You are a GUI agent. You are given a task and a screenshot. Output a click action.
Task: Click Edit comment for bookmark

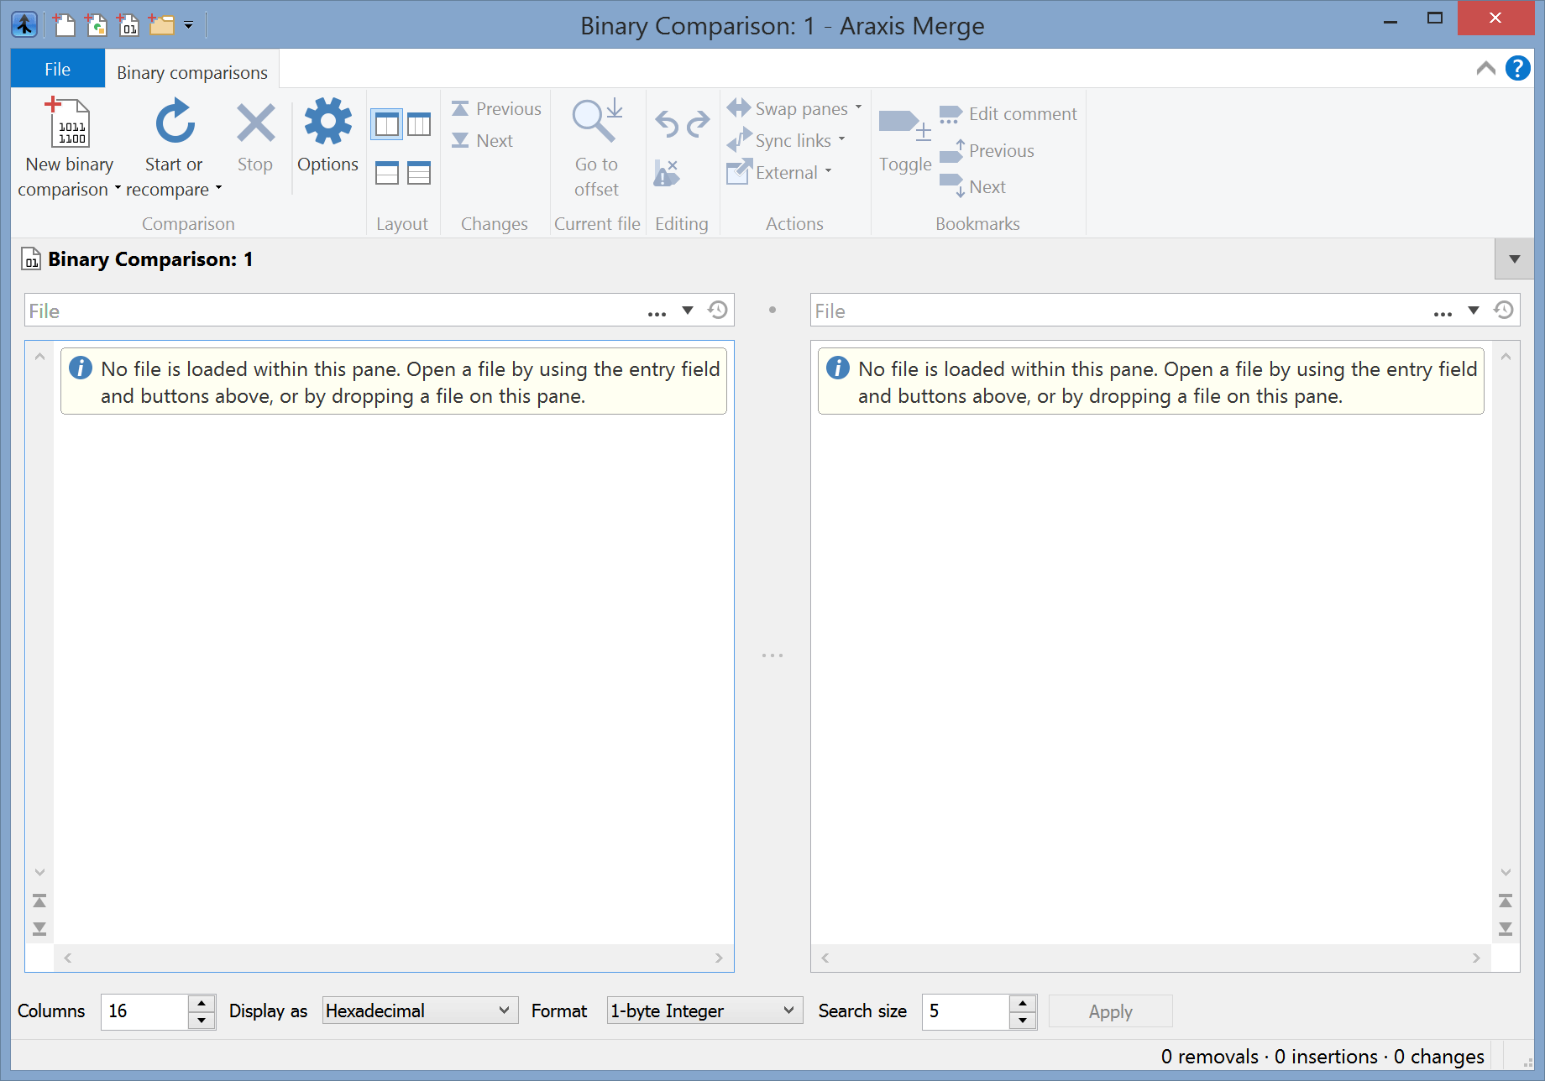(1008, 114)
